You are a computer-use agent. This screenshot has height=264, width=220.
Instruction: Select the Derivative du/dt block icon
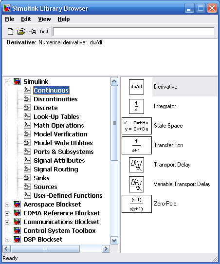click(x=136, y=87)
